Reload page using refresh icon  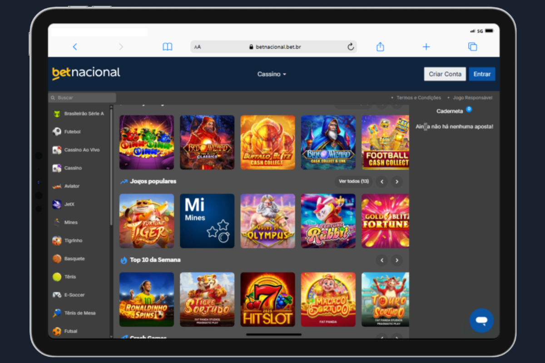point(350,47)
